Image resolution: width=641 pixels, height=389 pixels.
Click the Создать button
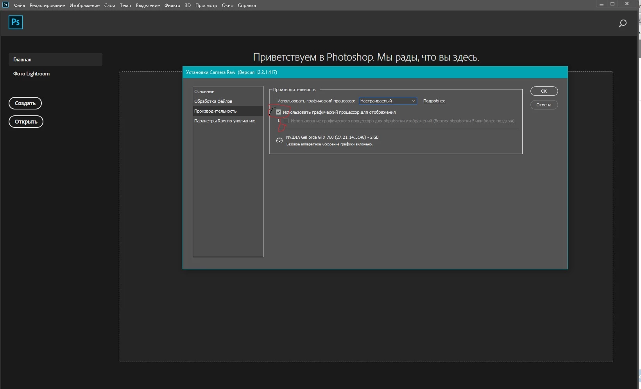(x=25, y=103)
